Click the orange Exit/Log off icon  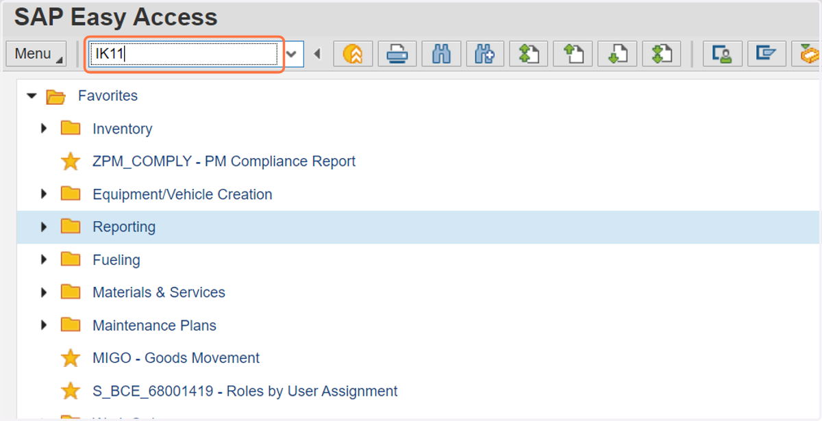(353, 53)
